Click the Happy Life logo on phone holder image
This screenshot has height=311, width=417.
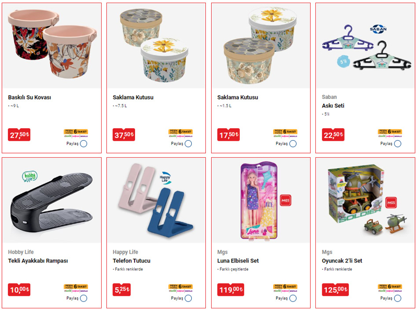click(165, 178)
